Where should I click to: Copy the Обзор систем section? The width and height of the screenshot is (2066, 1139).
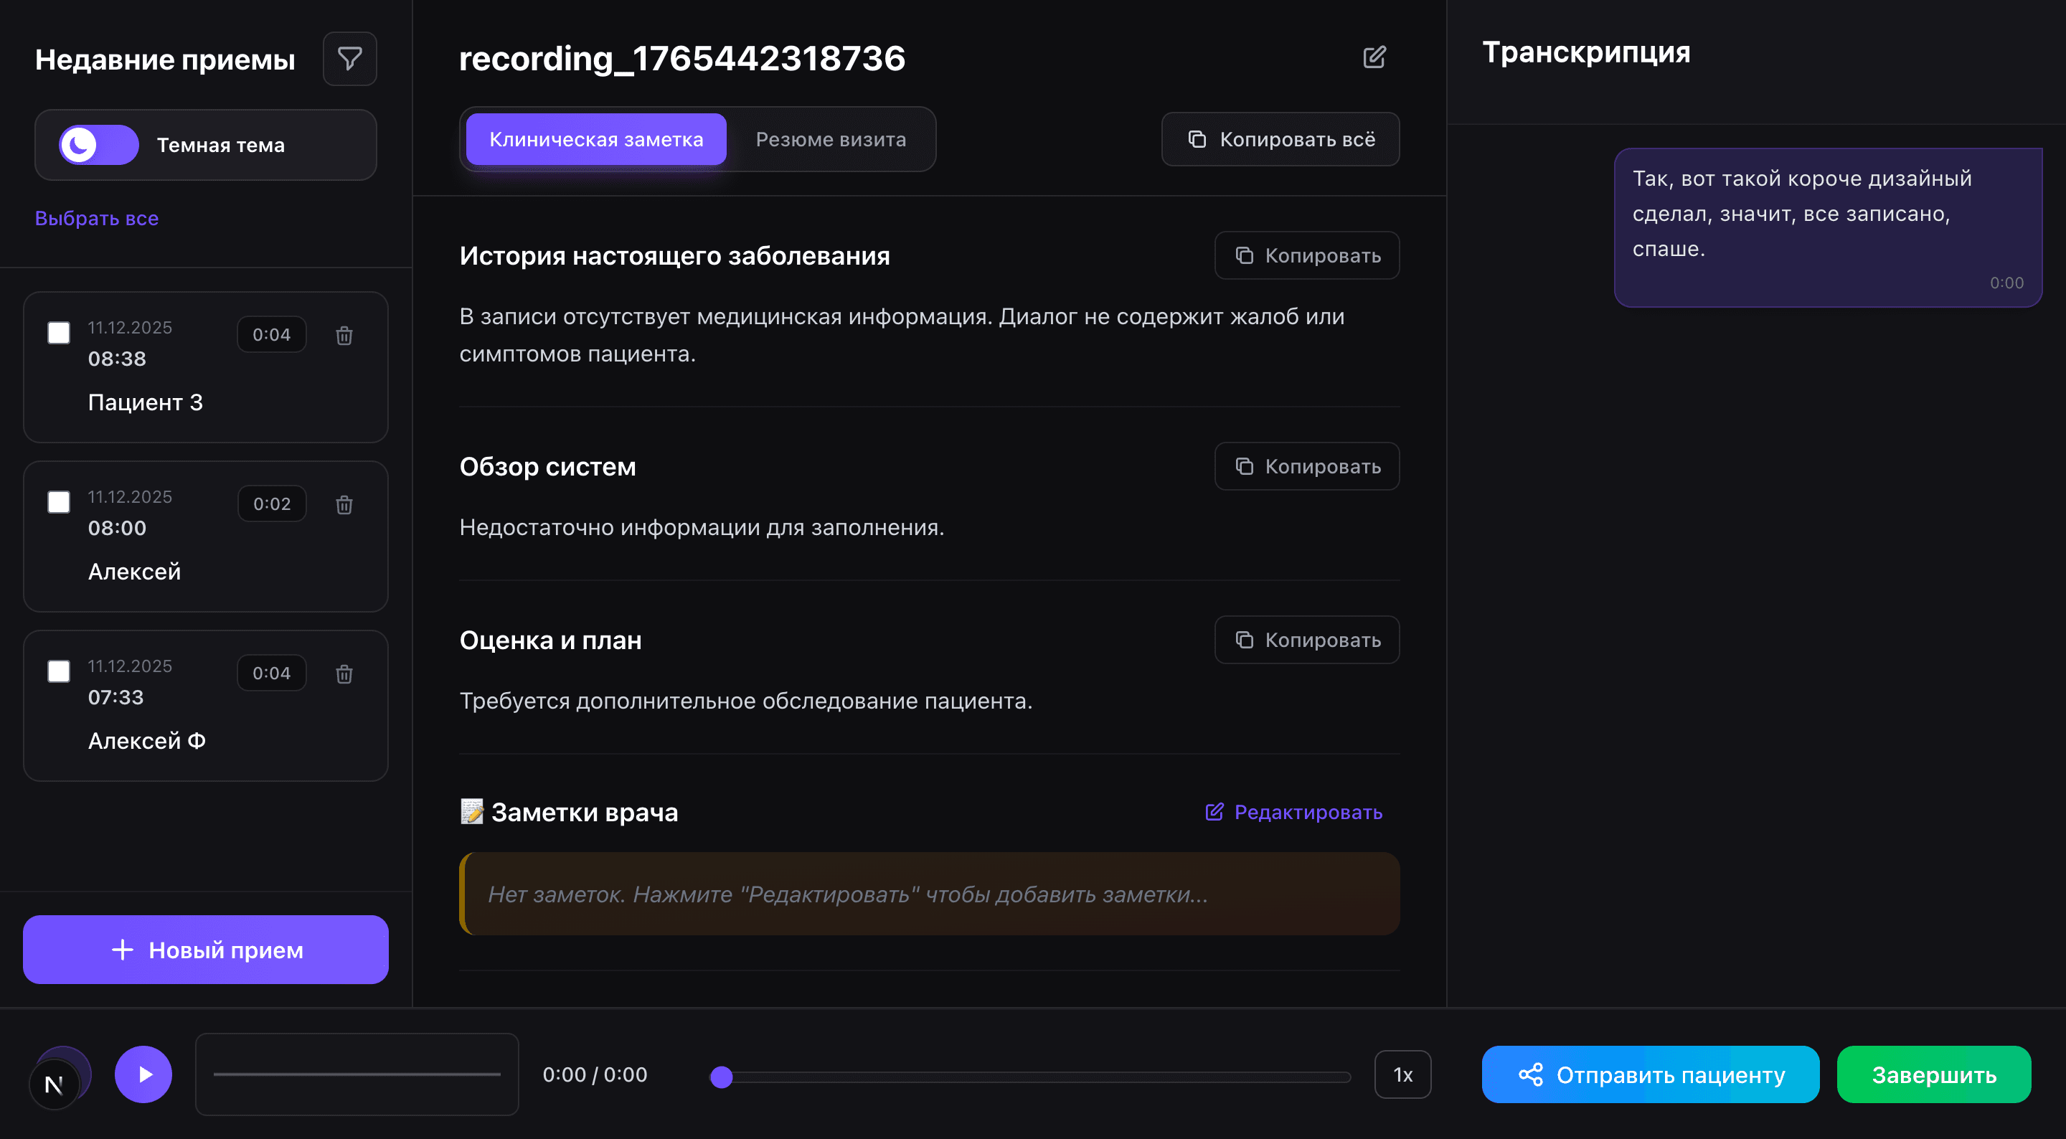click(x=1306, y=466)
